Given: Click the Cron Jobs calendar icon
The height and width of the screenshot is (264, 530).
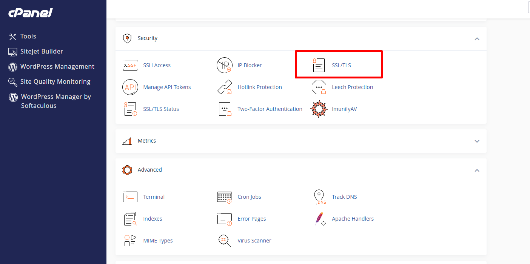Looking at the screenshot, I should click(x=225, y=197).
